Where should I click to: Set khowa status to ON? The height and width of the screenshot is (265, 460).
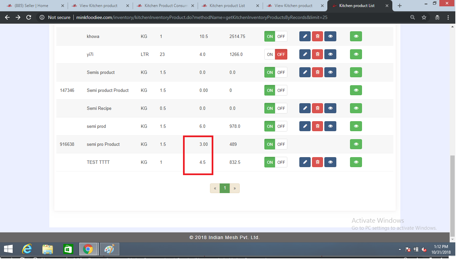click(x=270, y=36)
